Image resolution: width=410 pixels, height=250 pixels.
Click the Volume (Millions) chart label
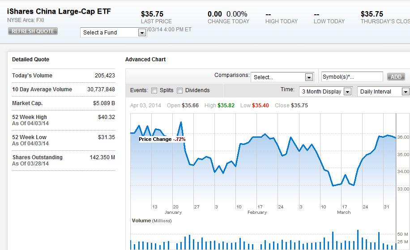(x=152, y=221)
